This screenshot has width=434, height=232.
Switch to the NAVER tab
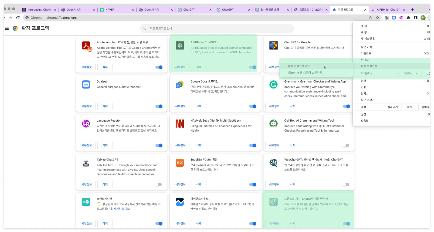(x=117, y=9)
